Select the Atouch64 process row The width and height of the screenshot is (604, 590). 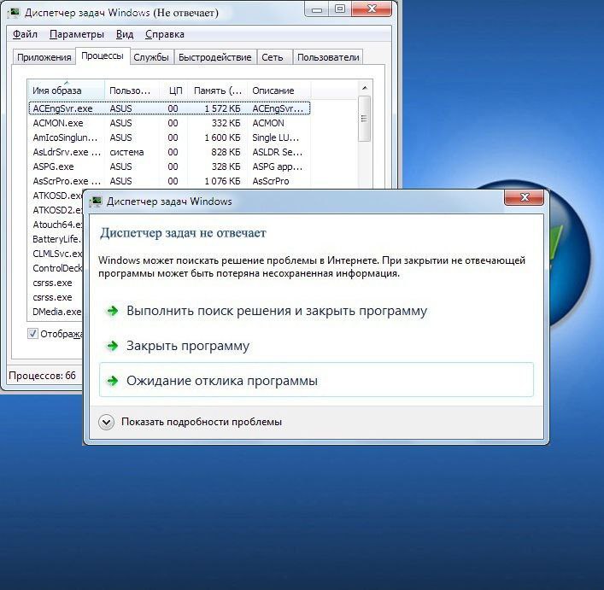pyautogui.click(x=56, y=225)
